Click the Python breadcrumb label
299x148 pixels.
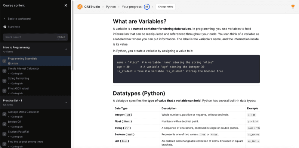pos(111,7)
